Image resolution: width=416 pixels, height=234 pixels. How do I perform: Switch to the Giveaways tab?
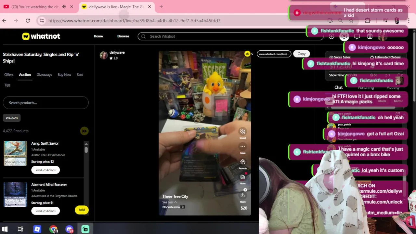(44, 75)
